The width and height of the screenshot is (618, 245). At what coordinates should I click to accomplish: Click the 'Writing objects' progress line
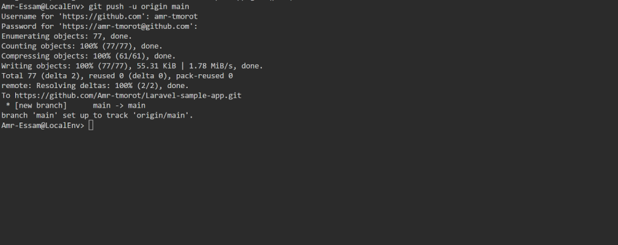pos(132,66)
